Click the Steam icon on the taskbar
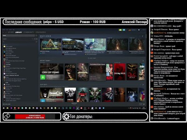Viewport: 187px width, 140px height. click(x=78, y=108)
